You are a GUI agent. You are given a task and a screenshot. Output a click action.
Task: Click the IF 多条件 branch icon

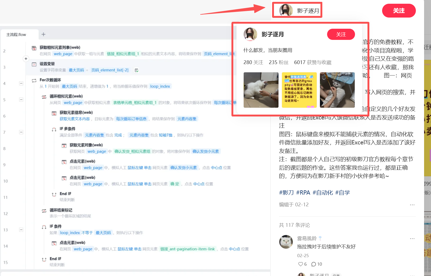point(54,129)
